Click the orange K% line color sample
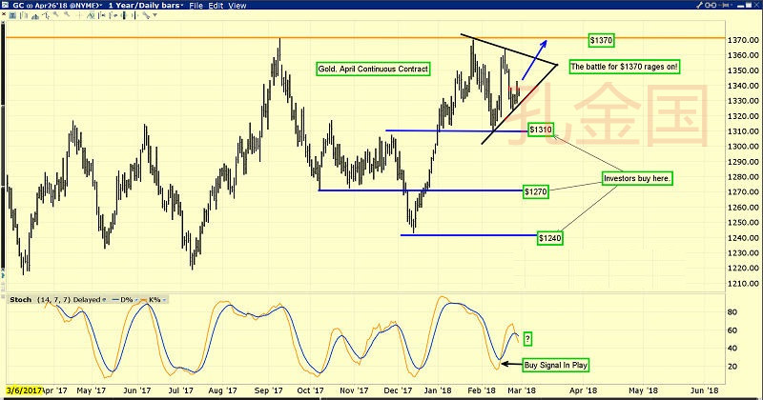Viewport: 763px width, 400px height. pos(144,300)
